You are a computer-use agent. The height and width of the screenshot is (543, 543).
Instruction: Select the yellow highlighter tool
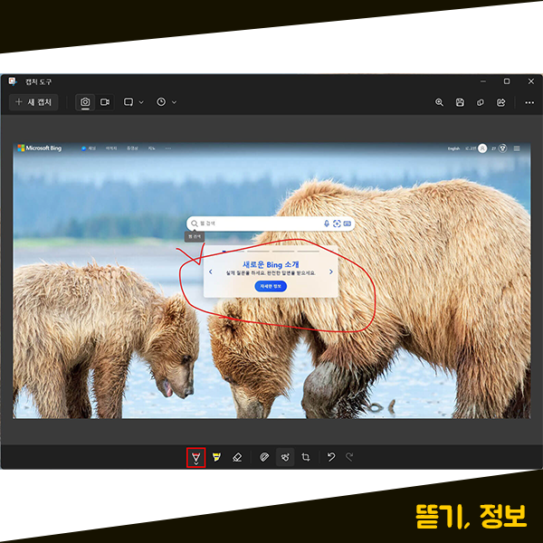coord(216,457)
